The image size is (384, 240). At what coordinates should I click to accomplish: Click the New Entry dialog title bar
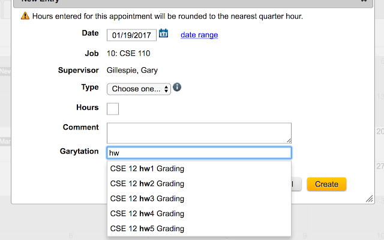(180, 2)
